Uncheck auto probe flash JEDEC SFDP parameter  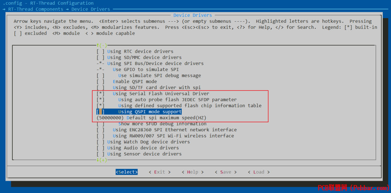(101, 100)
